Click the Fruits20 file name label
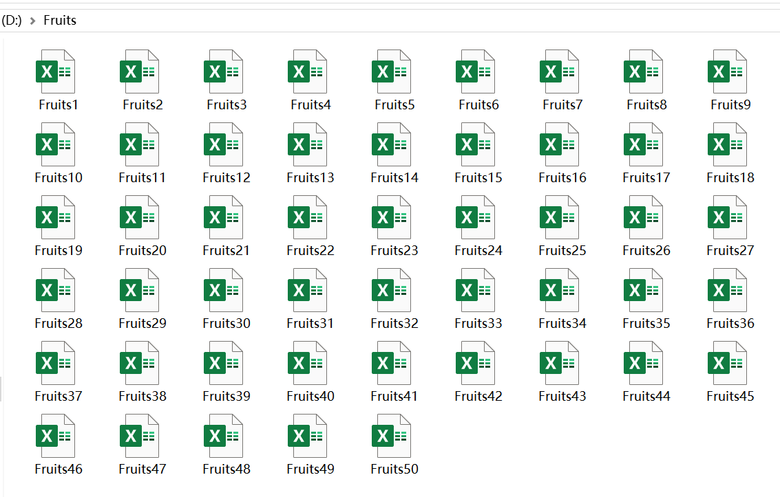 pos(143,251)
